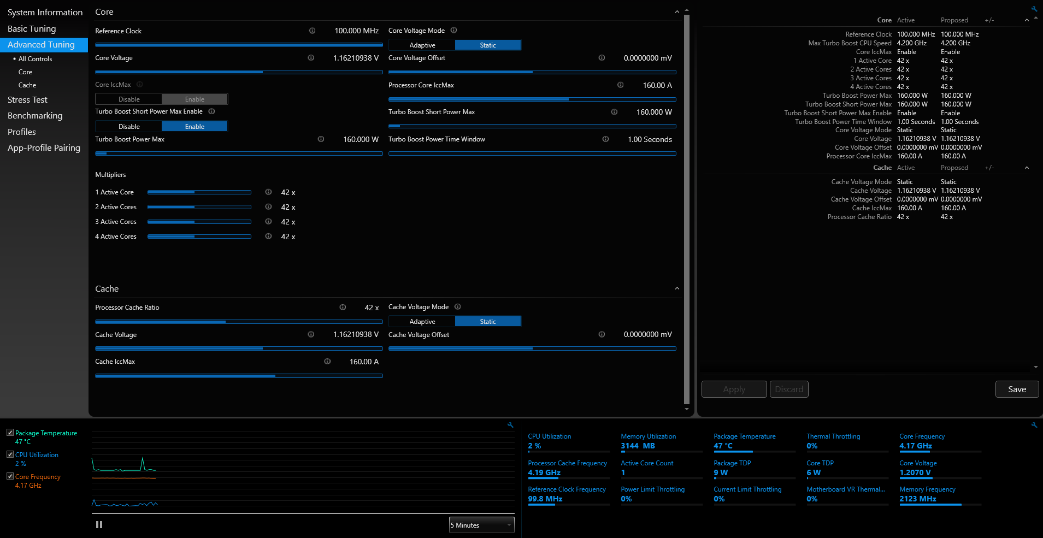
Task: Open Basic Tuning page
Action: pos(32,28)
